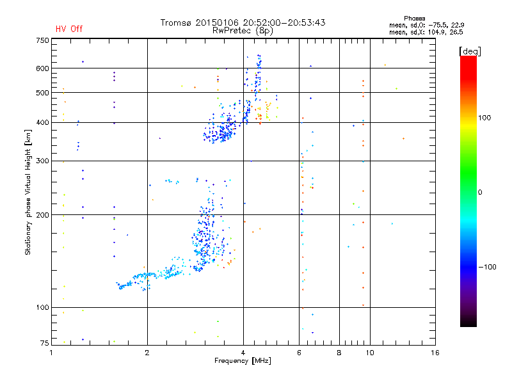Click the x-axis label '2'

coord(147,353)
